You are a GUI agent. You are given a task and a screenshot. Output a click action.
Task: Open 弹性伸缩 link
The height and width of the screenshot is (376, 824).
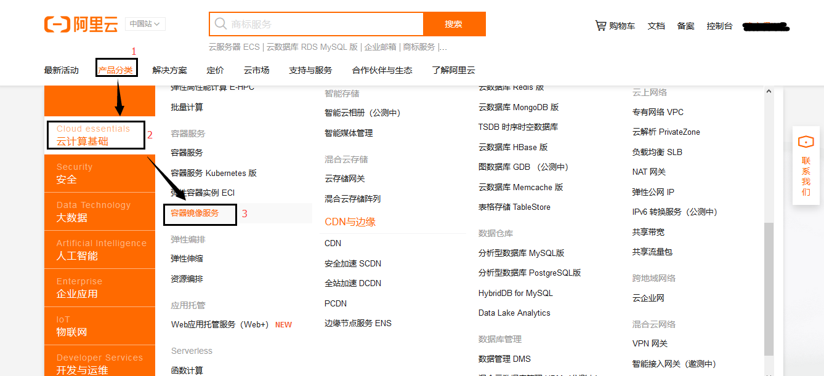click(x=187, y=258)
